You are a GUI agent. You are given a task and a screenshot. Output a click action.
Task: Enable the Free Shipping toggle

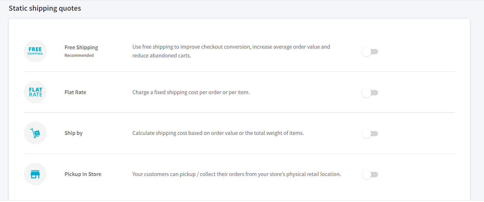(x=370, y=51)
